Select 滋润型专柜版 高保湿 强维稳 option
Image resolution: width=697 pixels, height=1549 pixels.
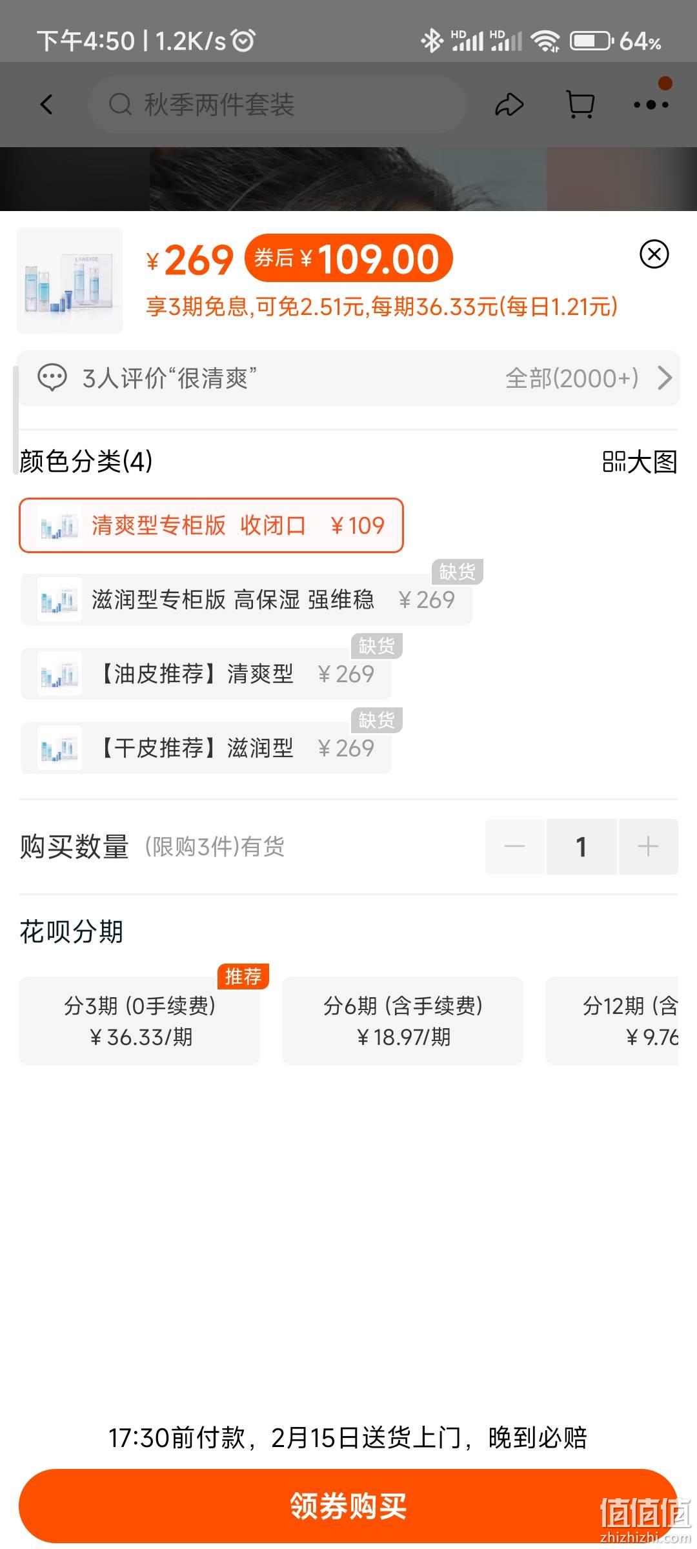pos(247,600)
